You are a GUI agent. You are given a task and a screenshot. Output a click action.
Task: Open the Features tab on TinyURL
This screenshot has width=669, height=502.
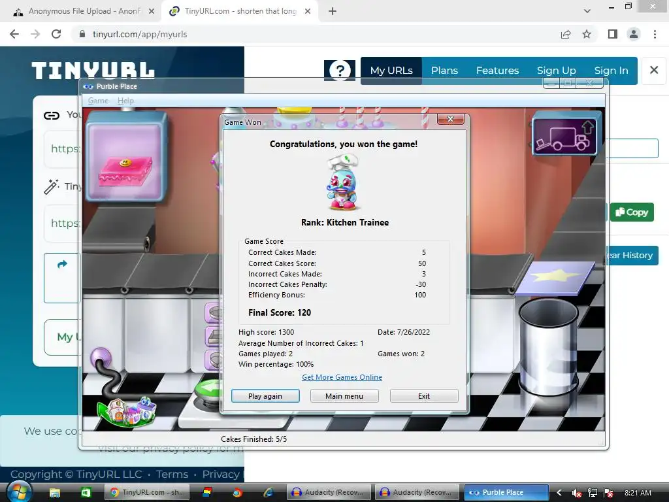[497, 71]
